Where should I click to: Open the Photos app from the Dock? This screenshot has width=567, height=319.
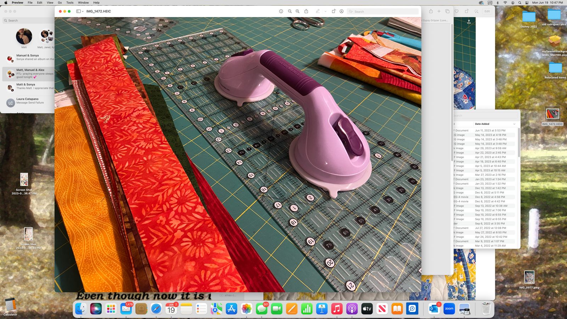click(246, 309)
